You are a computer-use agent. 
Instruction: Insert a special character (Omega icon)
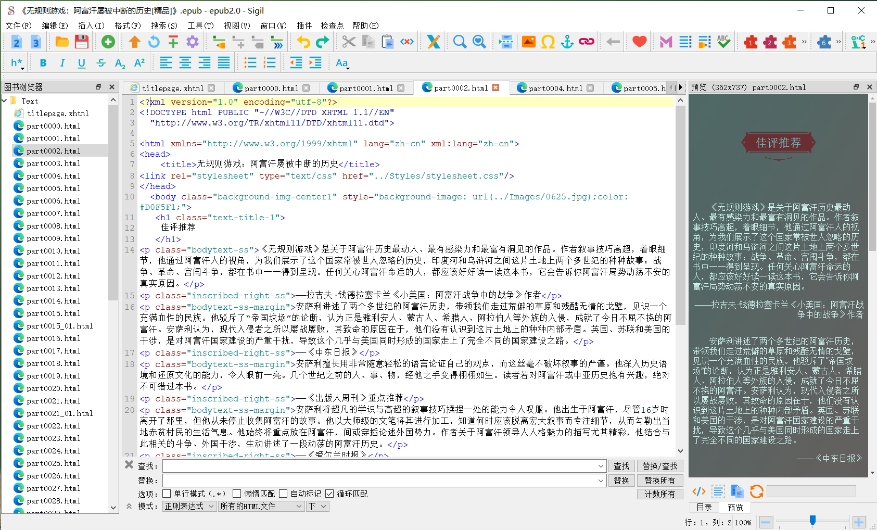pos(548,42)
